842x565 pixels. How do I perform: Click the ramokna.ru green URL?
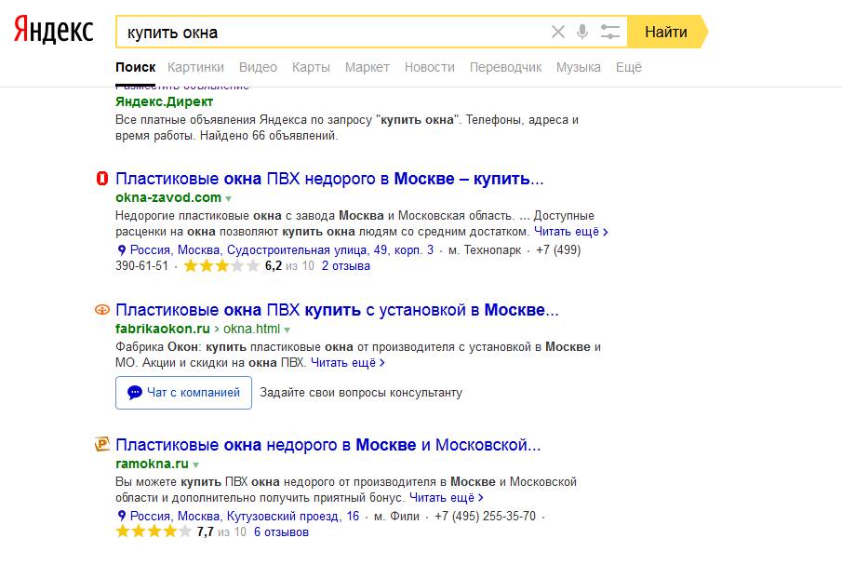pyautogui.click(x=152, y=464)
